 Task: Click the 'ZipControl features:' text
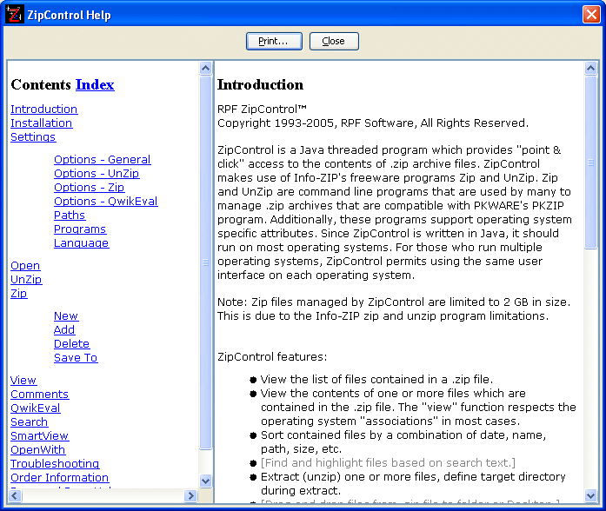pyautogui.click(x=272, y=357)
